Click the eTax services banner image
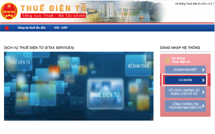Image resolution: width=215 pixels, height=134 pixels. coord(79,86)
